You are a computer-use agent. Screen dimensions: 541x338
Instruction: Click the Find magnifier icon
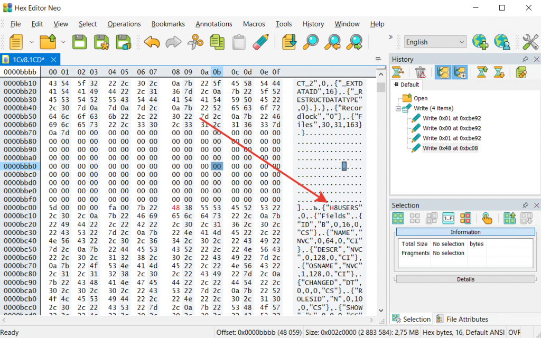311,42
